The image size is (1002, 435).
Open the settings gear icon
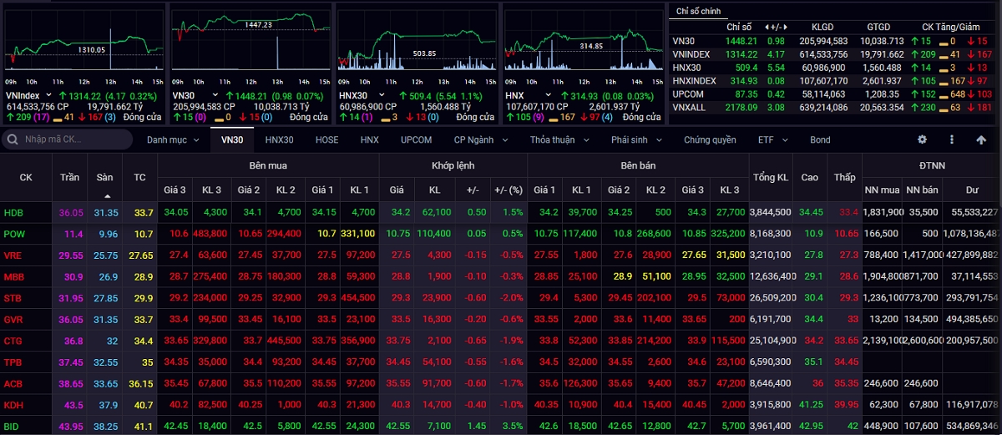coord(923,139)
